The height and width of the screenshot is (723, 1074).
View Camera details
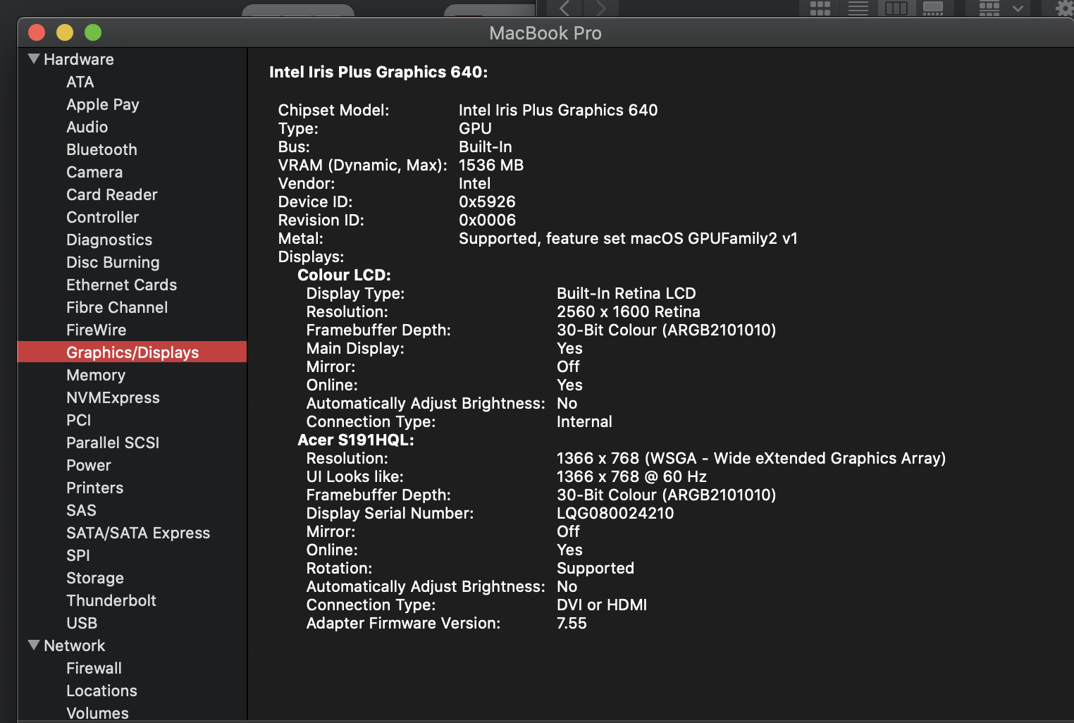tap(94, 172)
